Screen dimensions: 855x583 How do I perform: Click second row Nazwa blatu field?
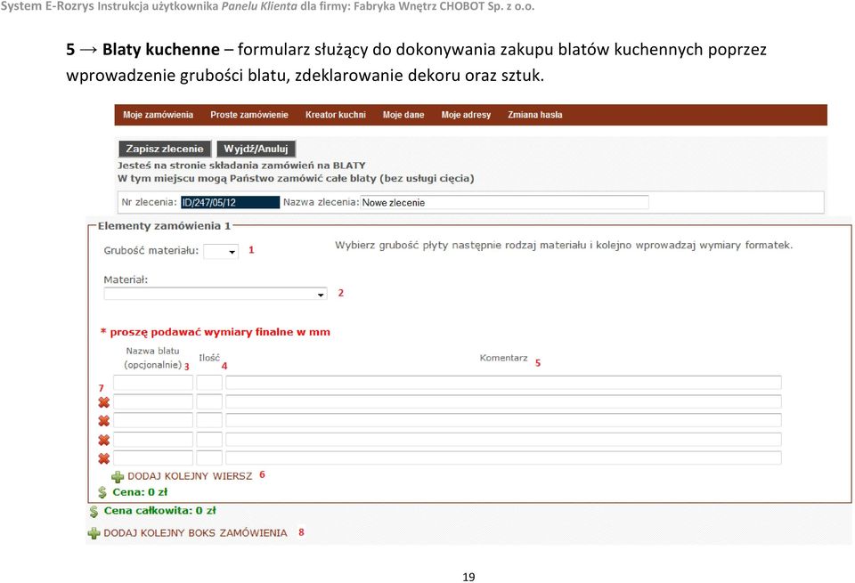(x=152, y=402)
